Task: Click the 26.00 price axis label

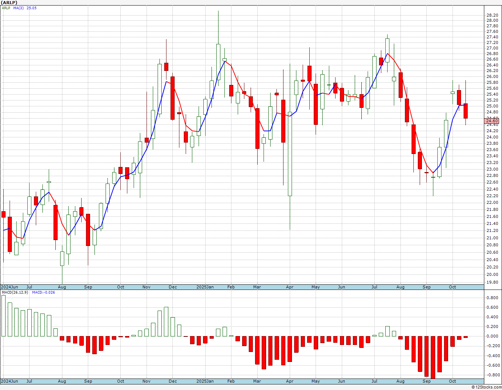Action: point(492,76)
